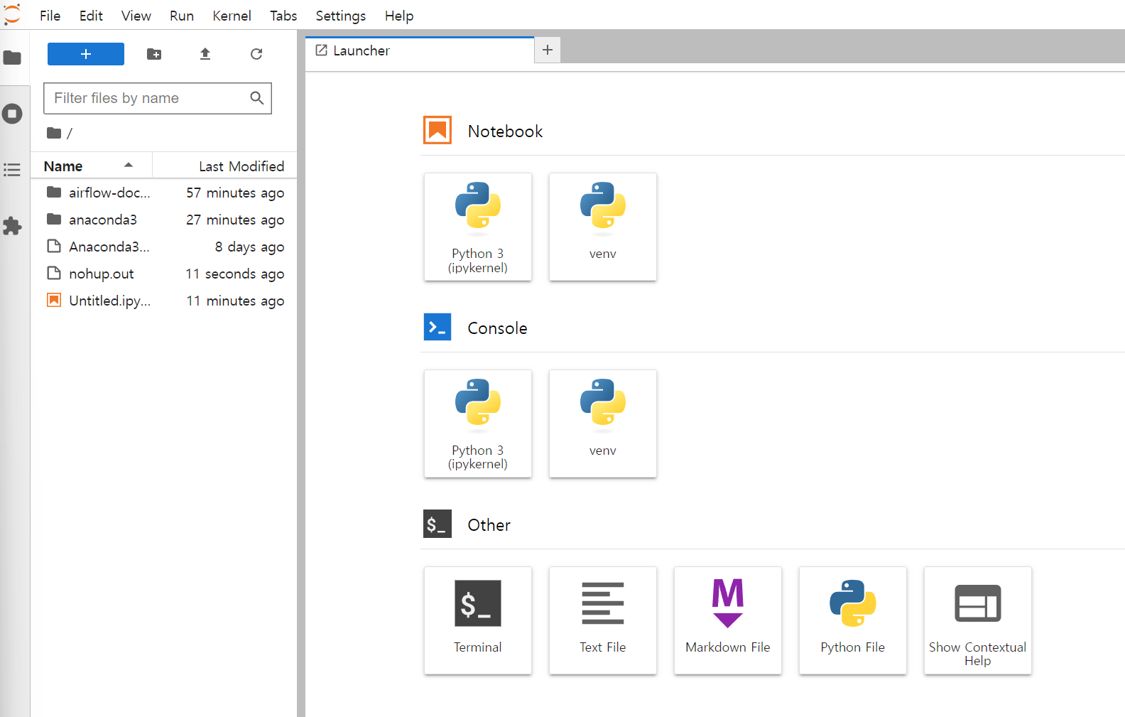Open the Help menu

399,16
